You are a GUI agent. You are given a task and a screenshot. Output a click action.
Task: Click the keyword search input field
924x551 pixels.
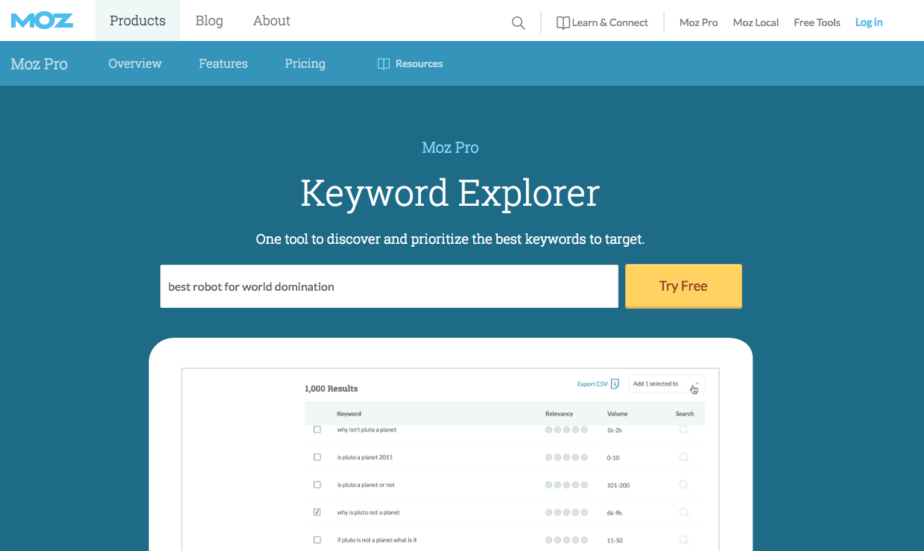[x=389, y=286]
